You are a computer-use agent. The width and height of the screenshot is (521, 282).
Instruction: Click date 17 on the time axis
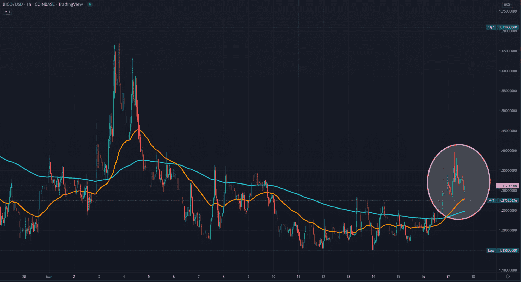coord(448,277)
